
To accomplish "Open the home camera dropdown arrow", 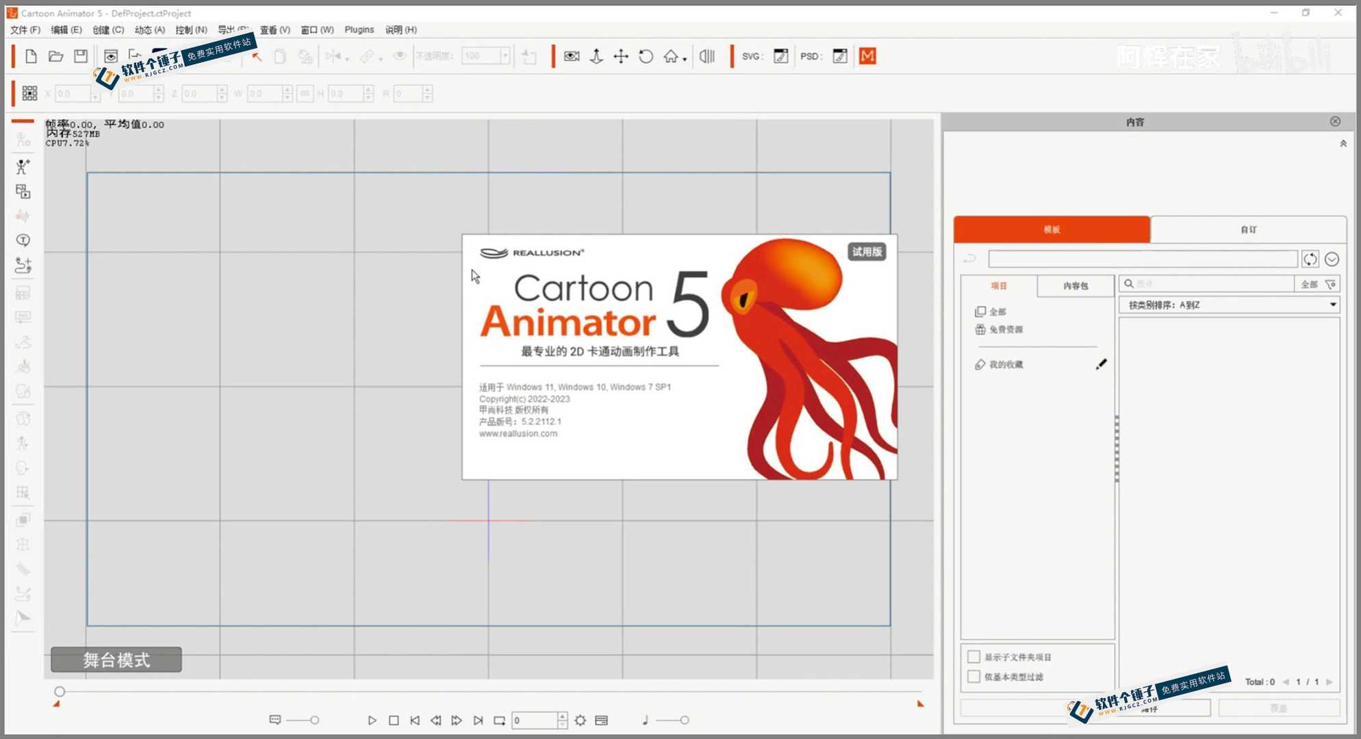I will (x=685, y=60).
